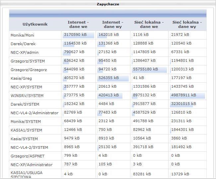
Task: Click the 162018 kB value
Action: coord(109,35)
